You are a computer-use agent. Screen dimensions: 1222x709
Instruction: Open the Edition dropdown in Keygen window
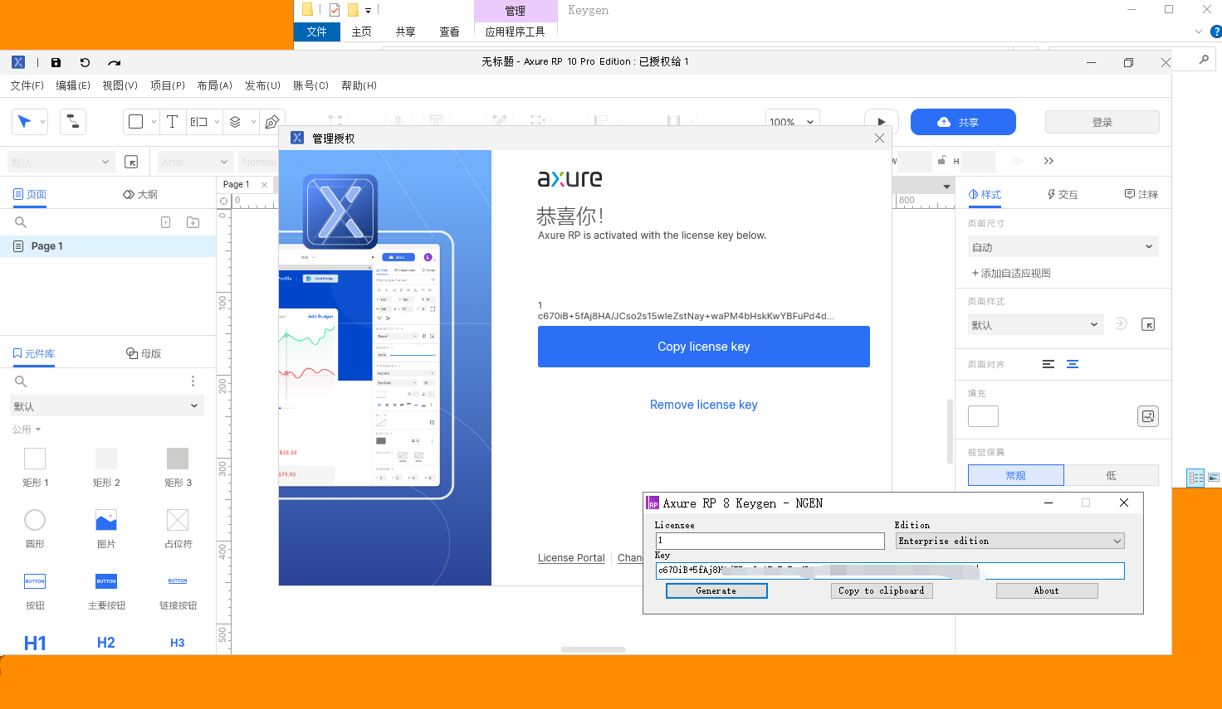pyautogui.click(x=1010, y=541)
